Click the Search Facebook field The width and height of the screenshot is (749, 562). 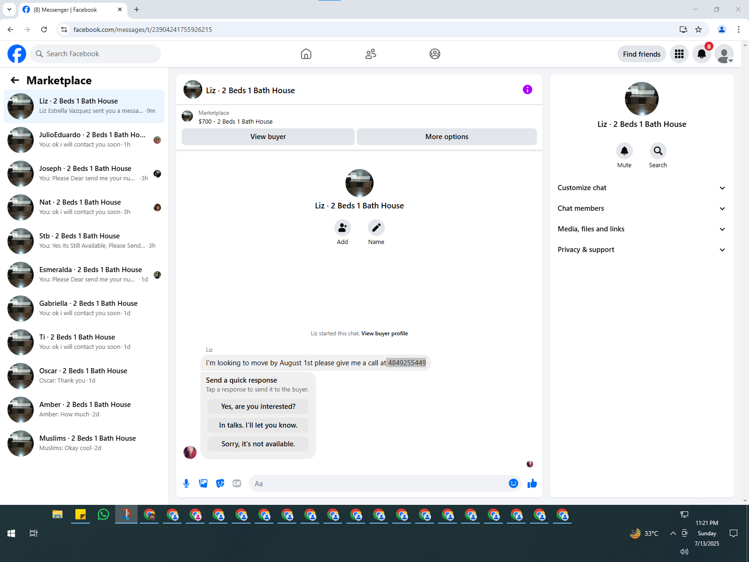click(x=95, y=54)
